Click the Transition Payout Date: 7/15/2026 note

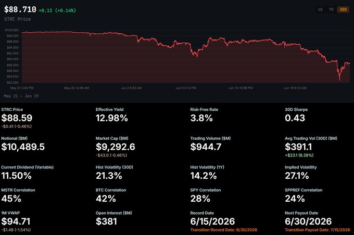[x=318, y=230]
